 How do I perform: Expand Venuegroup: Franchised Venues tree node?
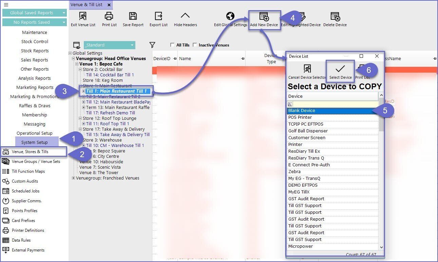(x=74, y=178)
